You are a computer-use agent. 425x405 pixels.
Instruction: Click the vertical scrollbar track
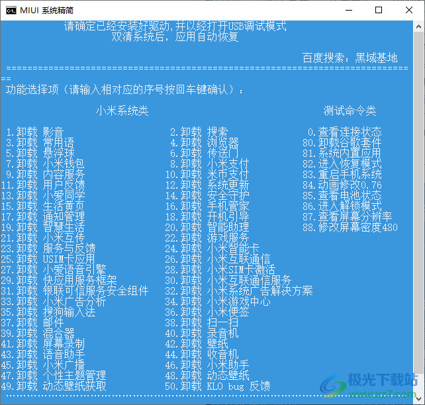click(x=418, y=212)
